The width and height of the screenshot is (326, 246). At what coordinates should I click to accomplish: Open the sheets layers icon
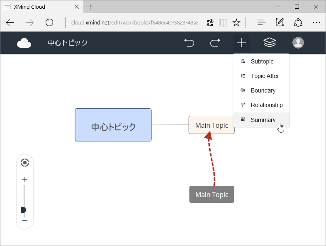[x=270, y=43]
